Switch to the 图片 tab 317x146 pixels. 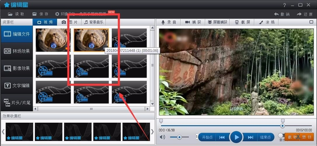tap(69, 22)
